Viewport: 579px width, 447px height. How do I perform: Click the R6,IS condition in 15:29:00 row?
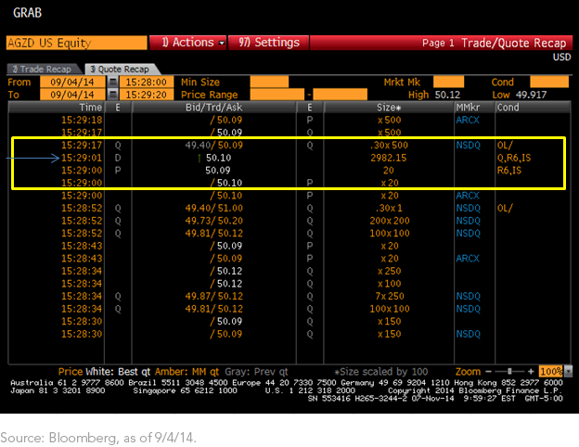[509, 171]
